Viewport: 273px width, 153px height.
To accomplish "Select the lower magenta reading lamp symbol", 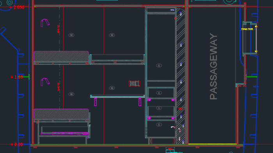I will 45,82.
